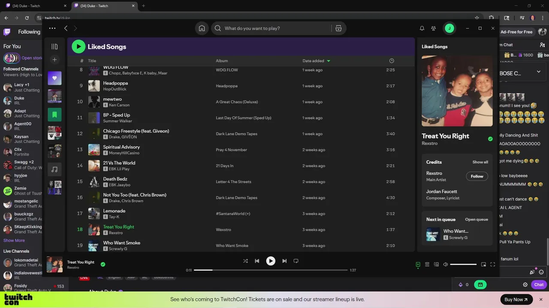549x308 pixels.
Task: Open Kaysan channel in Twitch sidebar
Action: (x=22, y=139)
